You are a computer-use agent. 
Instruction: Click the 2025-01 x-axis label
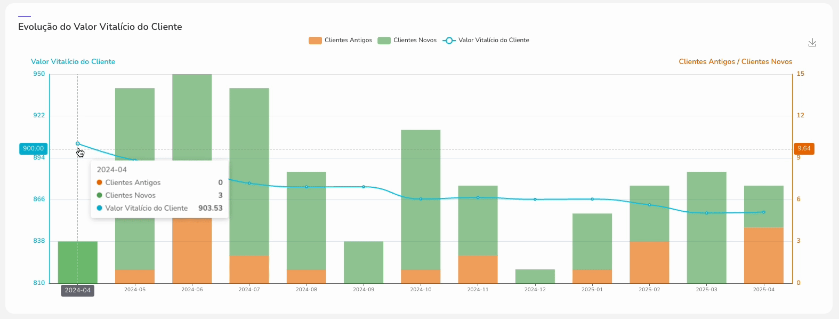[592, 290]
